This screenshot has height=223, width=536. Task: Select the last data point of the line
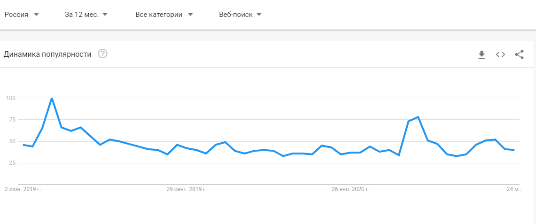pos(514,150)
